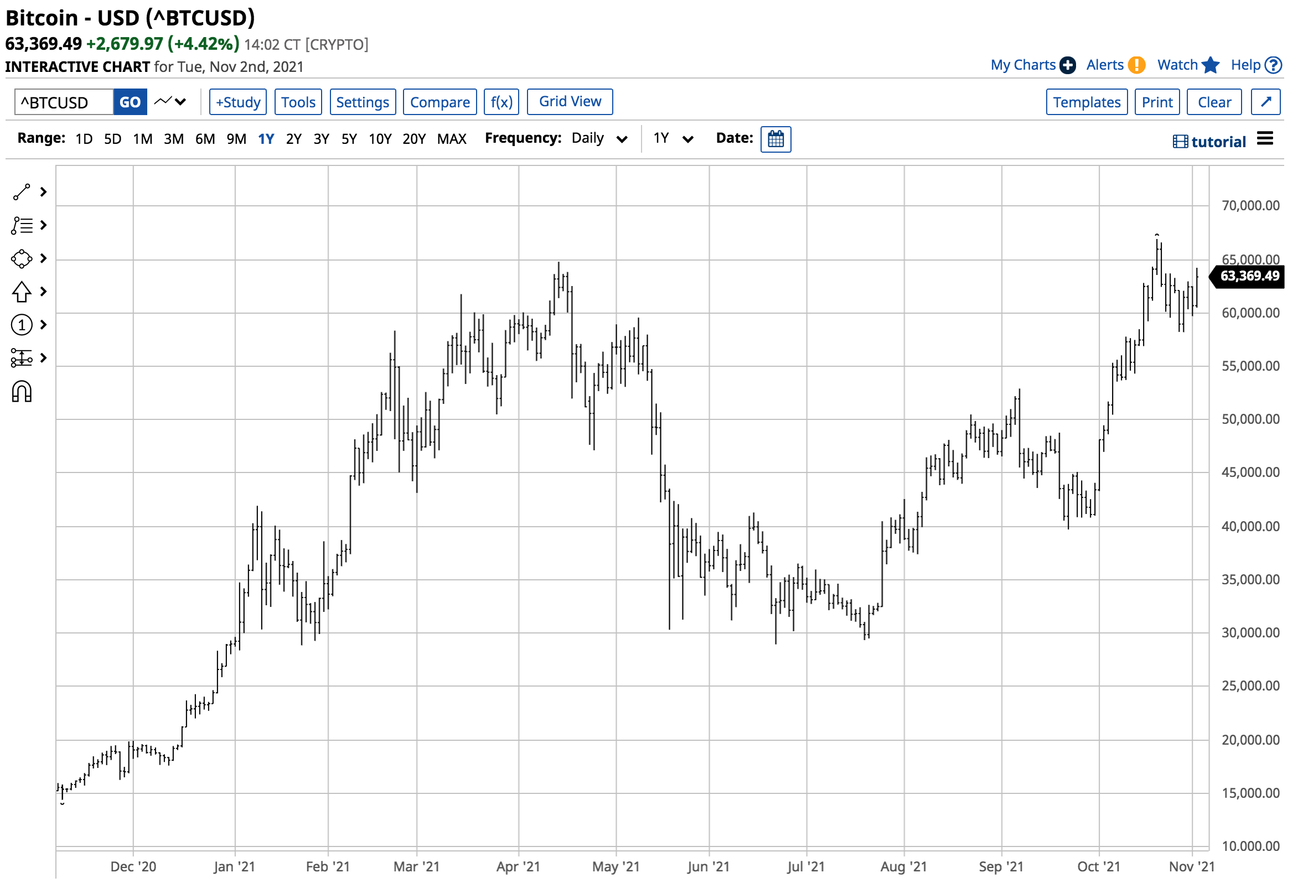Open chart Settings

click(364, 102)
